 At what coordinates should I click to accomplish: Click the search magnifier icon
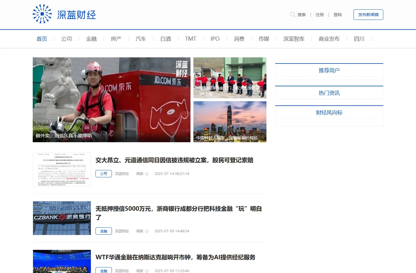pos(292,14)
